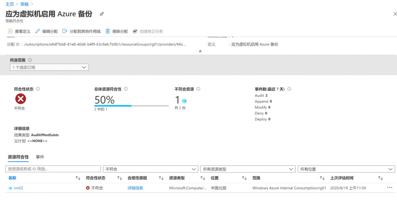397x201 pixels.
Task: Click 编辑分配 to edit assignment
Action: click(47, 31)
